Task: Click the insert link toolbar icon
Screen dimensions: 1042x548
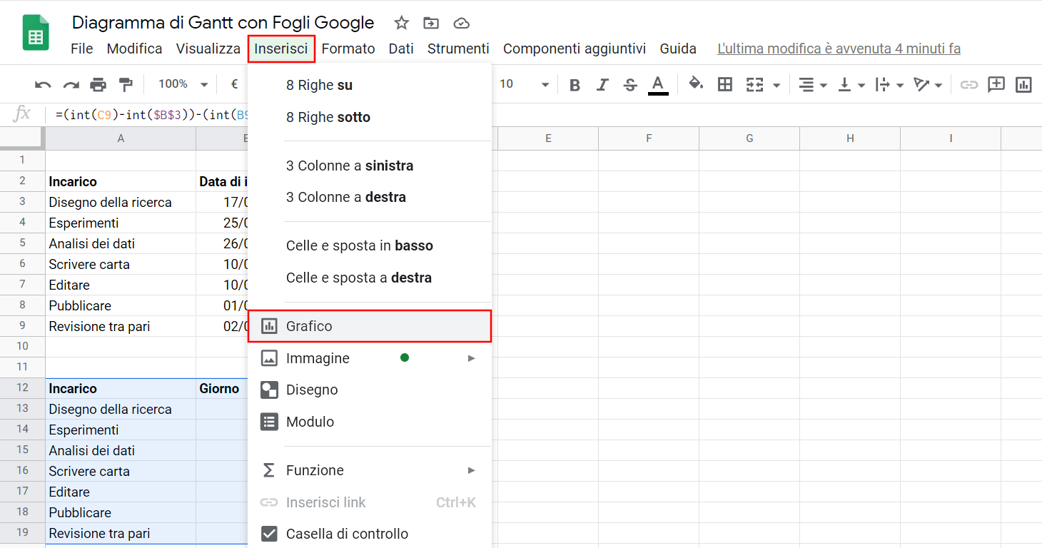Action: pyautogui.click(x=968, y=85)
